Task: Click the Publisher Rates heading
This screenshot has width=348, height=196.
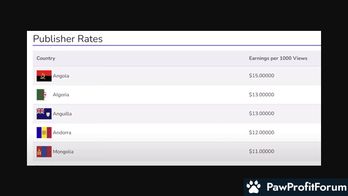Action: pos(68,39)
